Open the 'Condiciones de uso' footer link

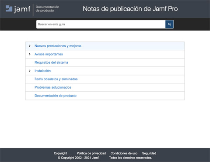[x=124, y=153]
